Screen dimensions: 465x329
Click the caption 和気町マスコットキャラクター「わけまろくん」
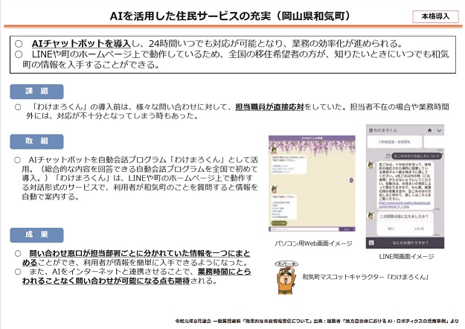365,277
